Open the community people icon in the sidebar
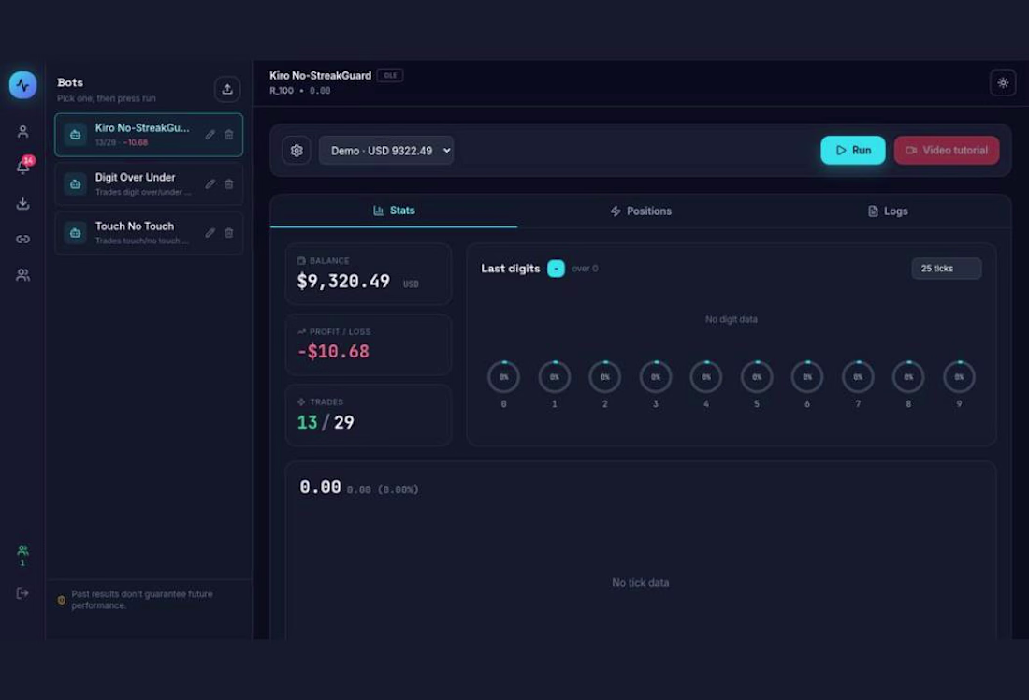Viewport: 1029px width, 700px height. 23,274
